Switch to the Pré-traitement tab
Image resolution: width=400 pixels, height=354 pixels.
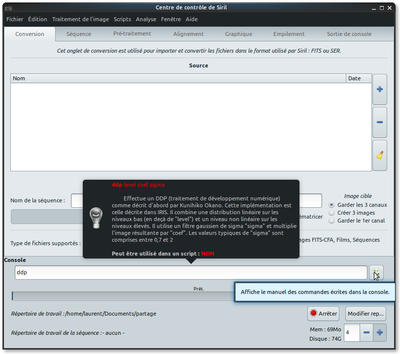point(132,33)
